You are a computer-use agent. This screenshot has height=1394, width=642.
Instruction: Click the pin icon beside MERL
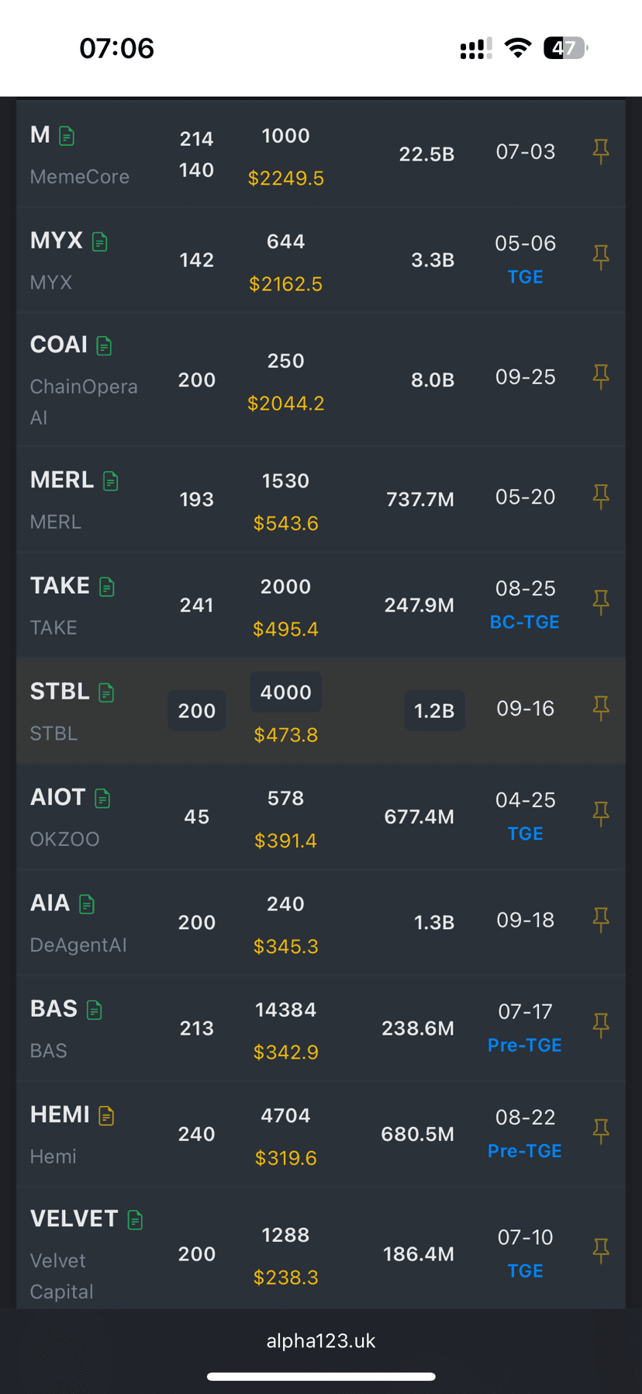tap(601, 497)
